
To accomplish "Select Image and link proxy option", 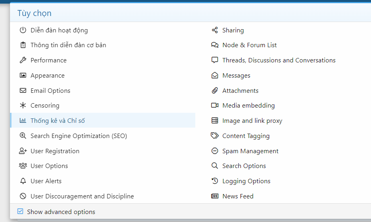I will [252, 121].
